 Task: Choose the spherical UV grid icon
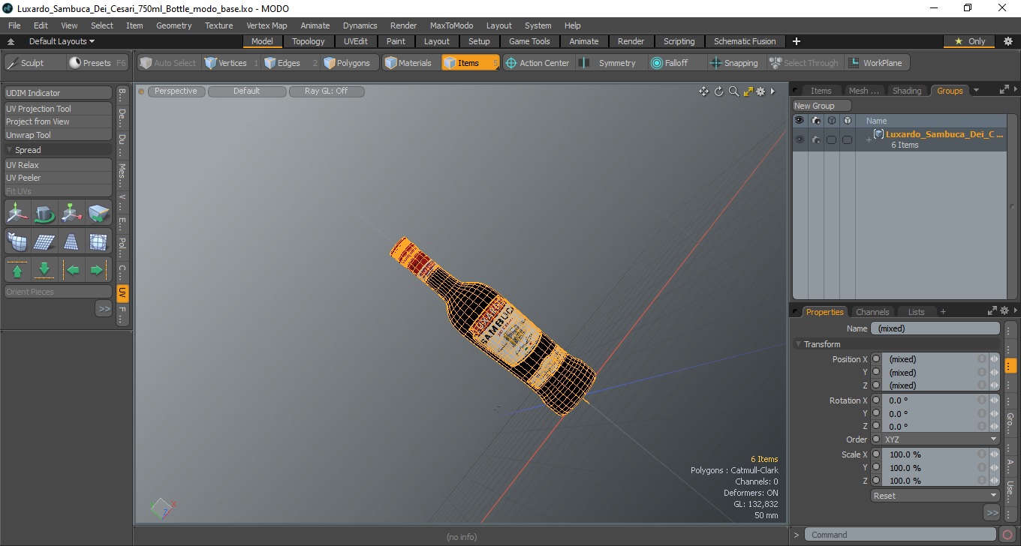tap(99, 241)
